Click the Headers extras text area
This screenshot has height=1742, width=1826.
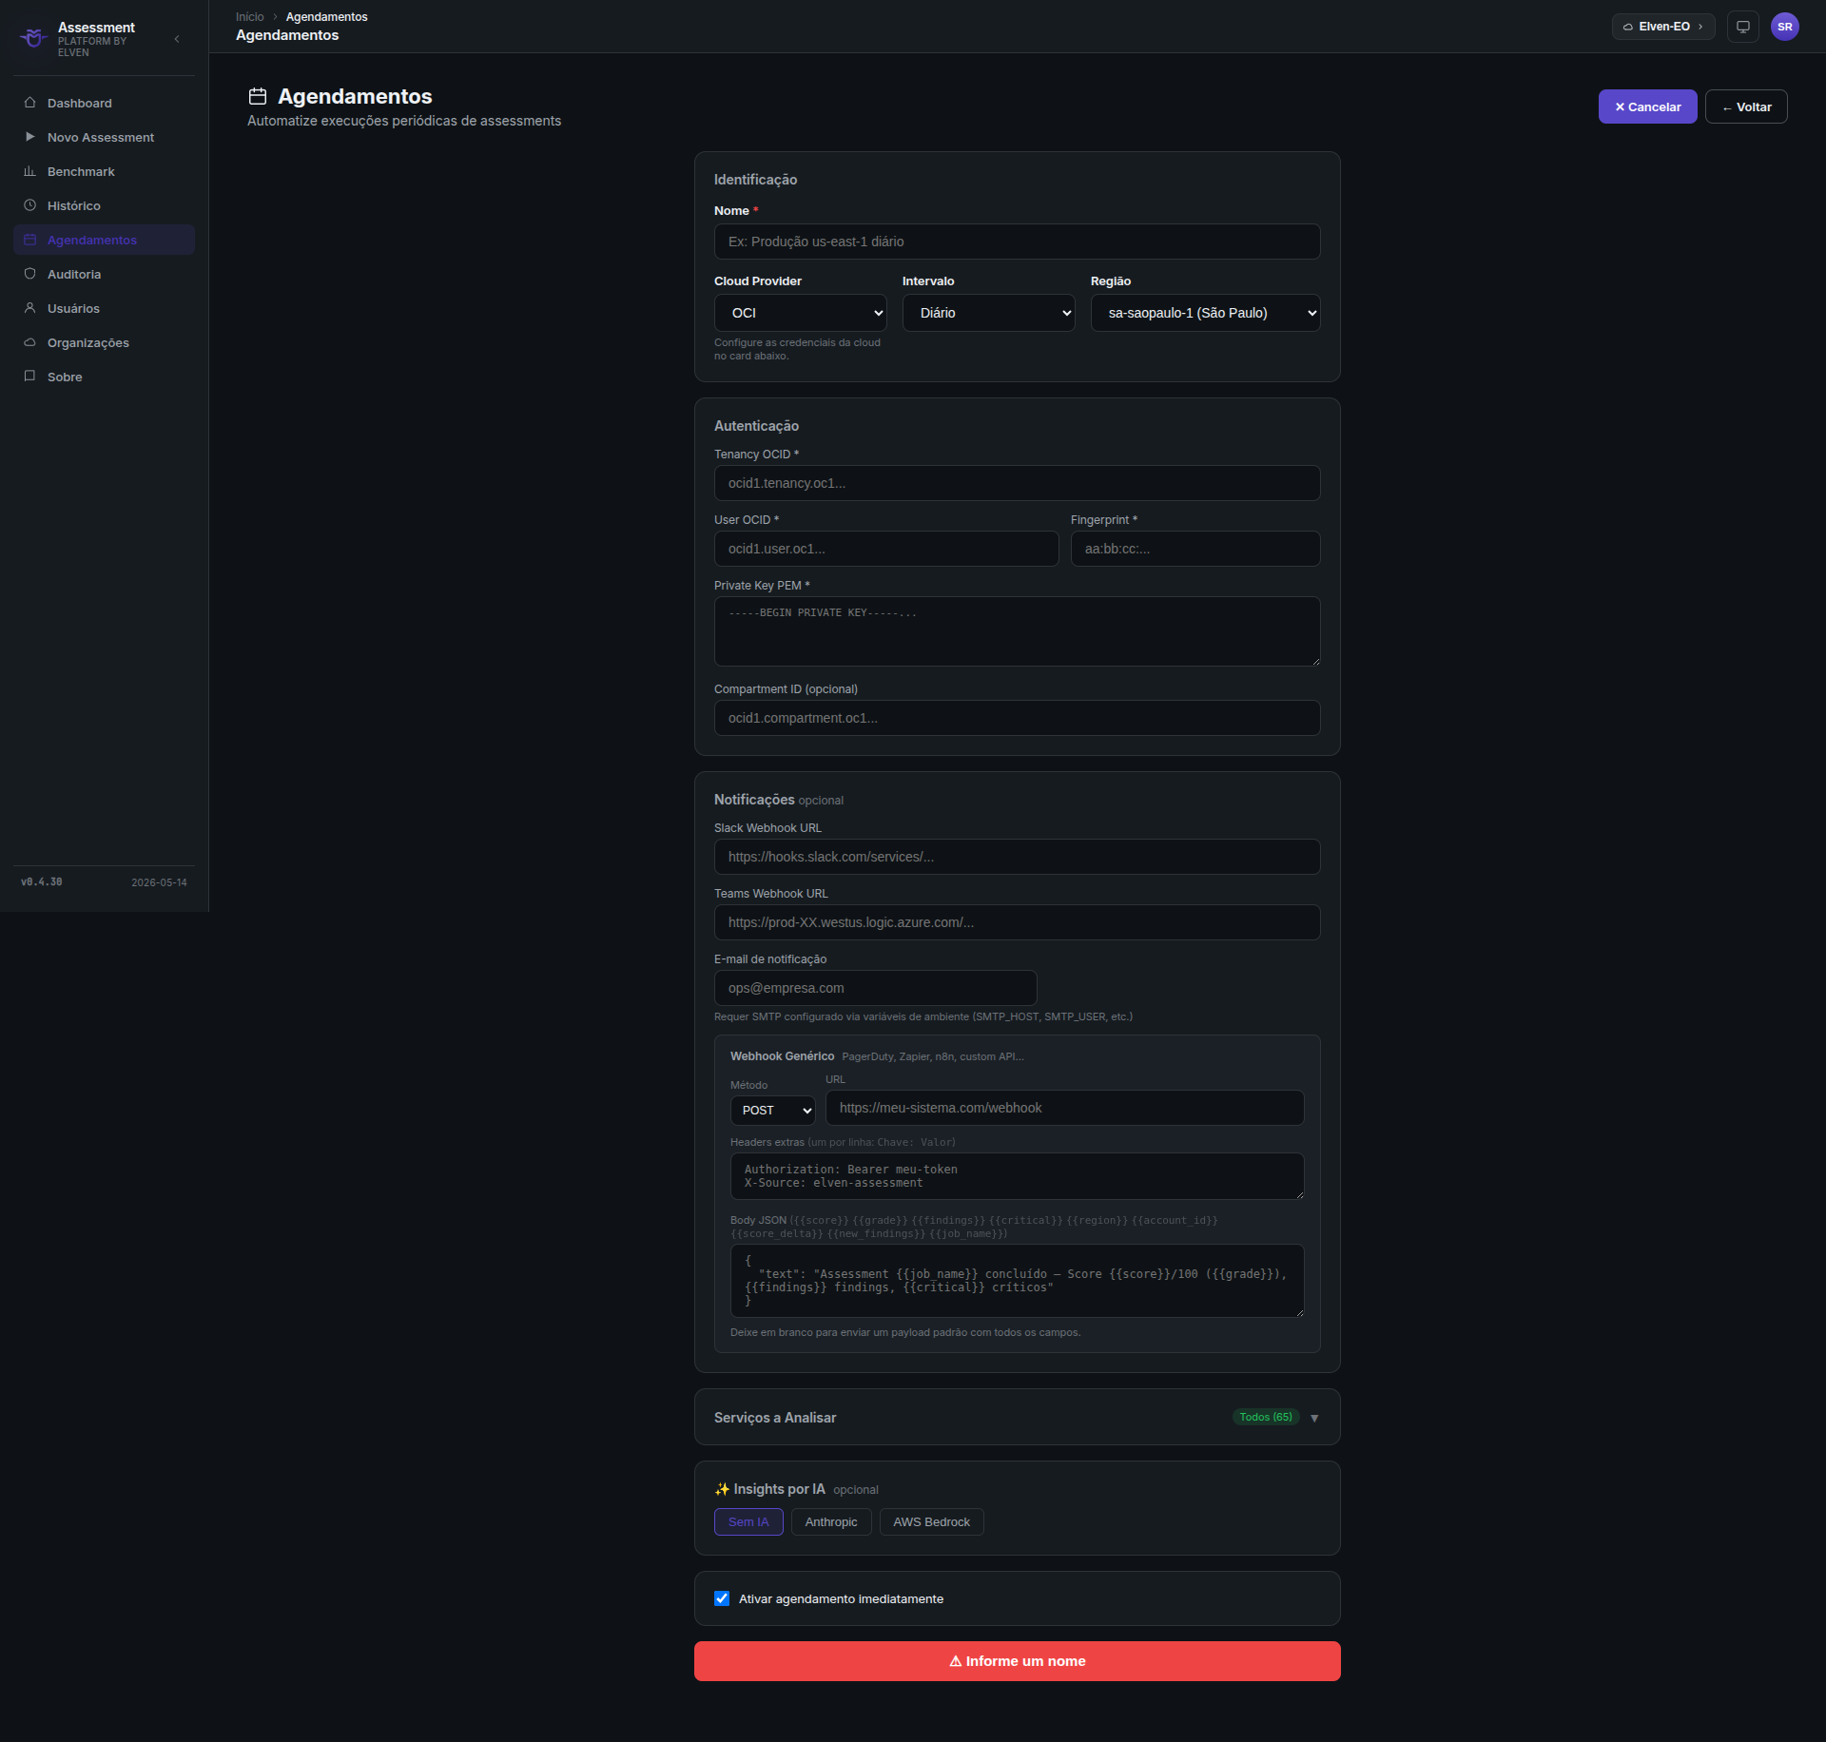coord(1017,1176)
